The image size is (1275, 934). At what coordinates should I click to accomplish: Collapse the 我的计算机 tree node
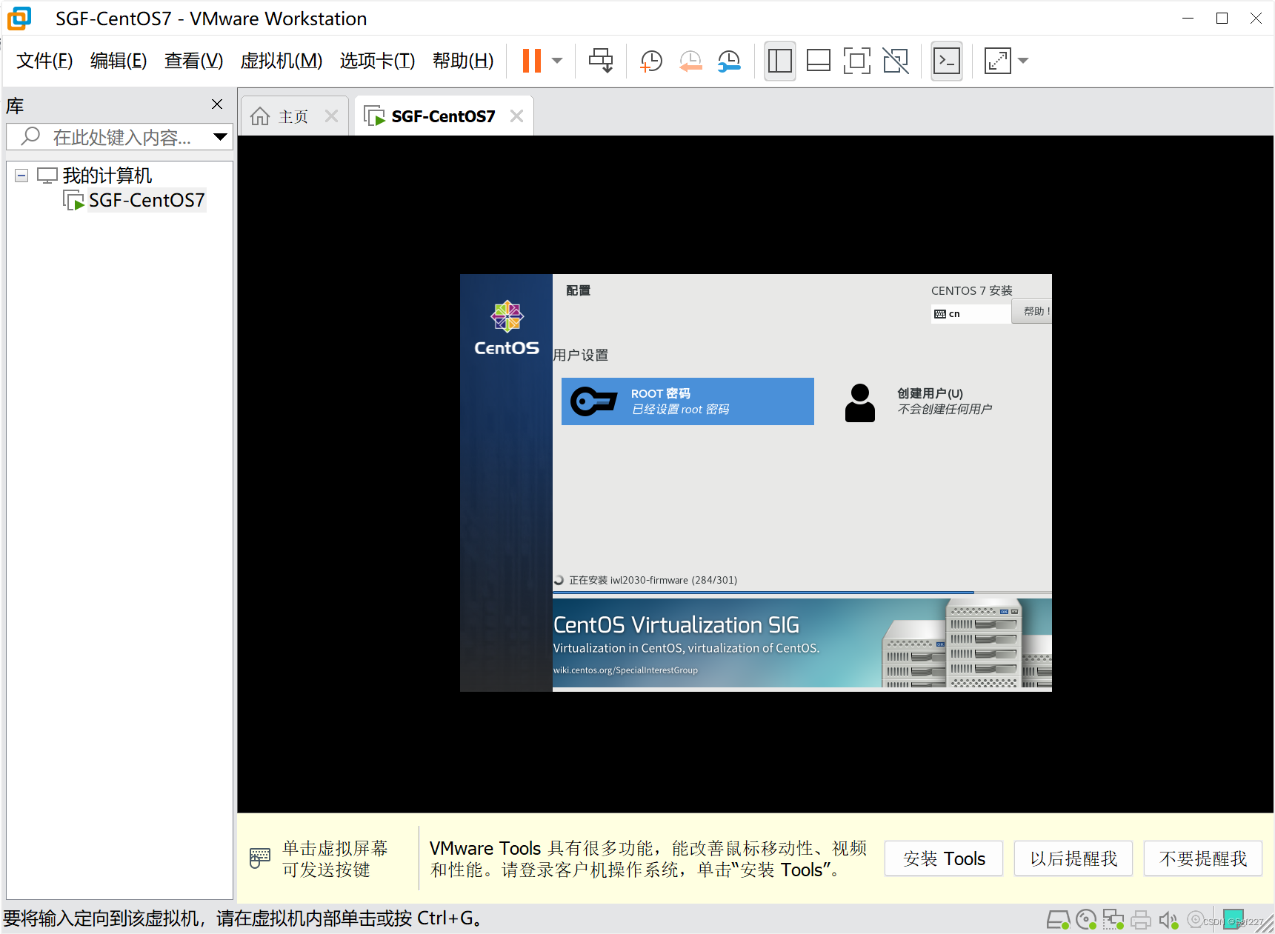click(21, 176)
